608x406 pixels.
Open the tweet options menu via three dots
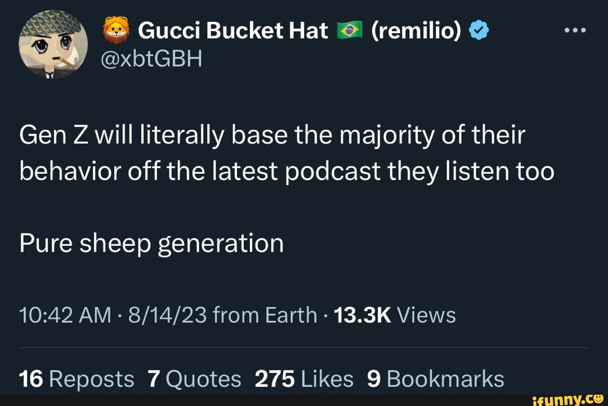pos(575,29)
